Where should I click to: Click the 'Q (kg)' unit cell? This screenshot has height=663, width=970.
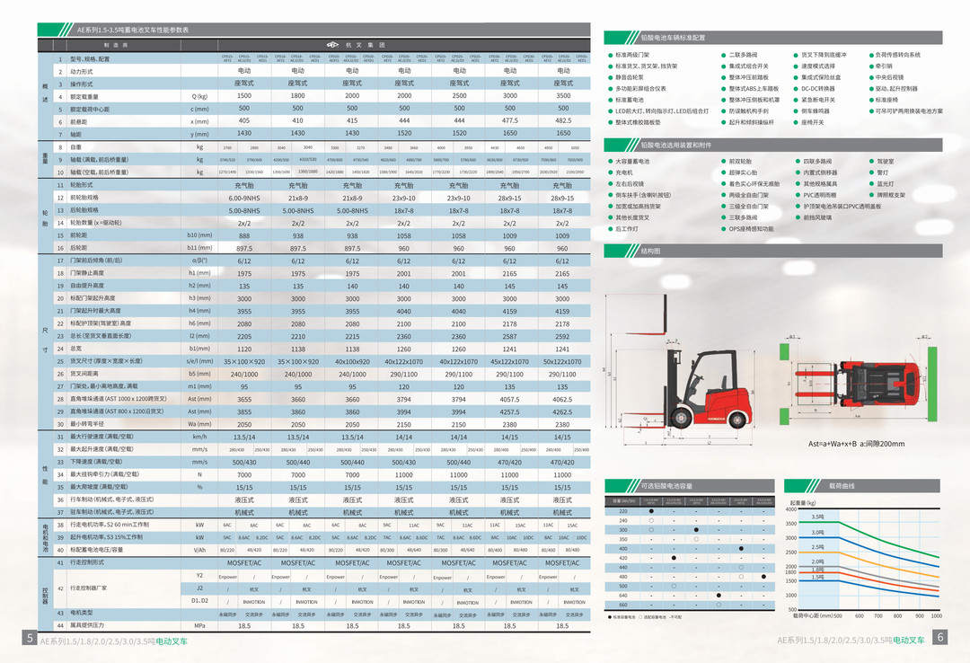point(199,96)
